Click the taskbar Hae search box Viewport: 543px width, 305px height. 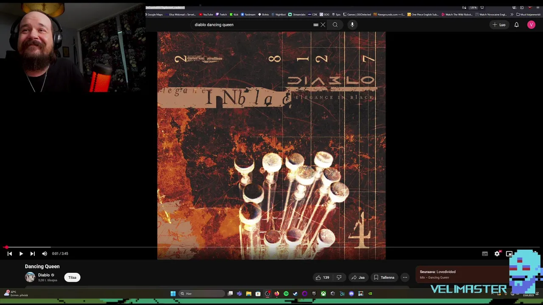click(x=202, y=294)
